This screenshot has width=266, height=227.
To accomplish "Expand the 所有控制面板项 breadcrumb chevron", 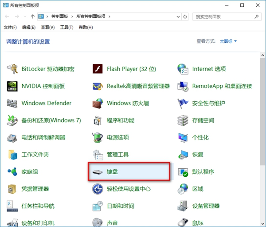I will pos(110,16).
